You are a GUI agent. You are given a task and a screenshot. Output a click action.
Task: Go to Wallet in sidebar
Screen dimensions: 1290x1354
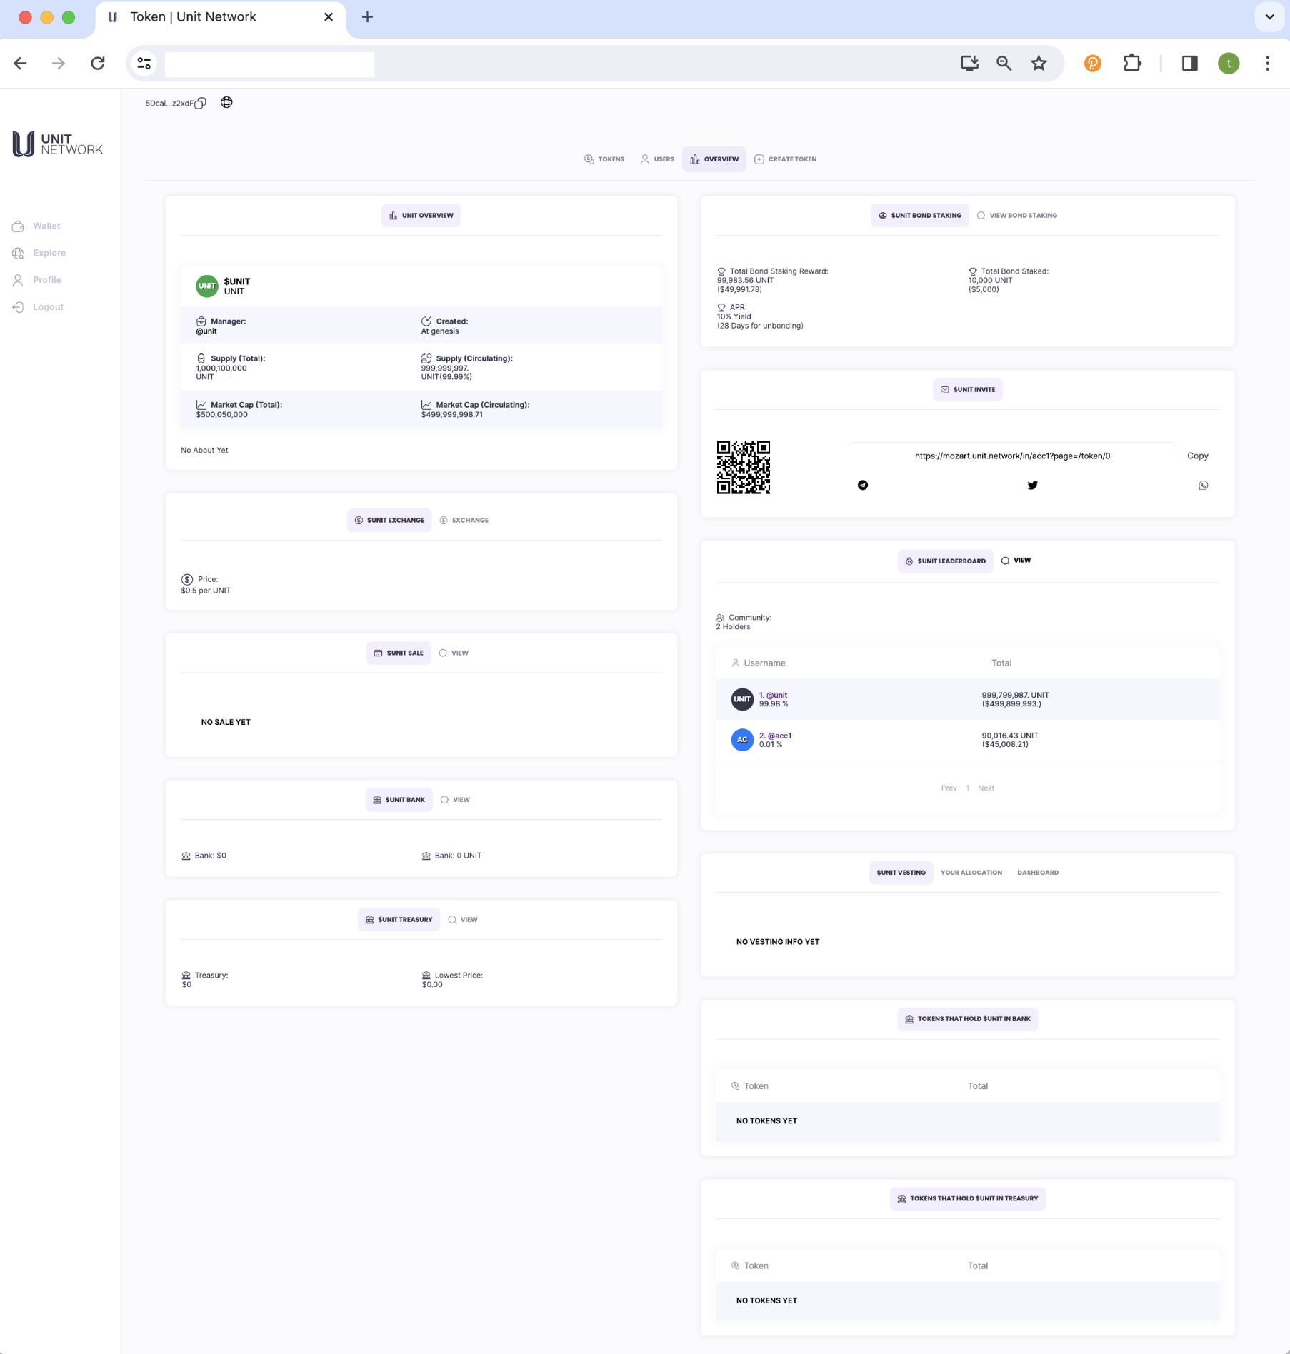pyautogui.click(x=46, y=226)
